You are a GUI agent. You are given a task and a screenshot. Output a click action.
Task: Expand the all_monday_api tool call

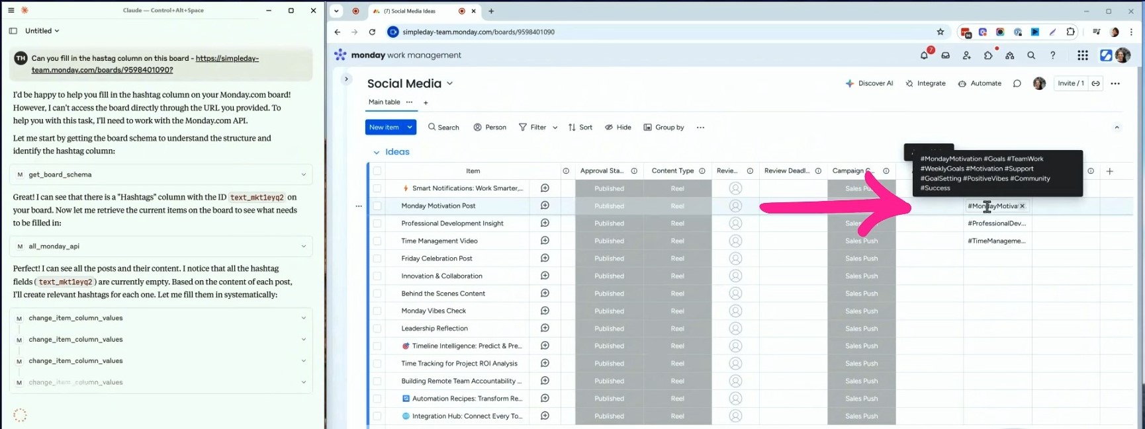coord(161,246)
